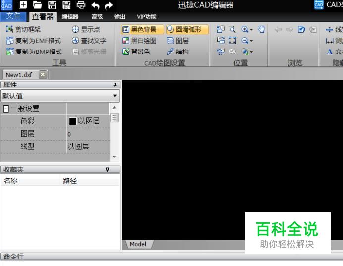This screenshot has height=266, width=343.
Task: Open the 文件 menu
Action: click(13, 16)
